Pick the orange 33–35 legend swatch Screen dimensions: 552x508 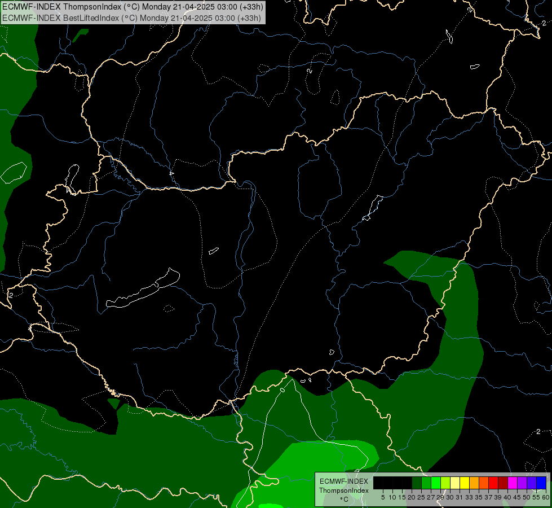pos(474,483)
